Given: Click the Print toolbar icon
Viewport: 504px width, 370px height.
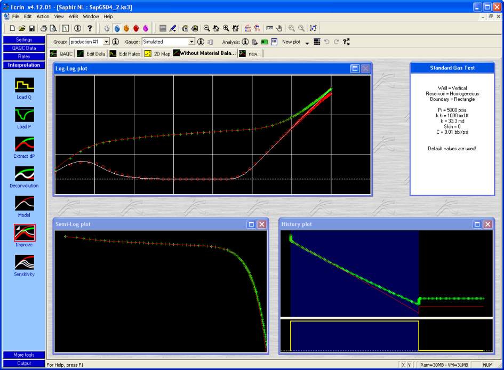Looking at the screenshot, I should click(x=44, y=28).
